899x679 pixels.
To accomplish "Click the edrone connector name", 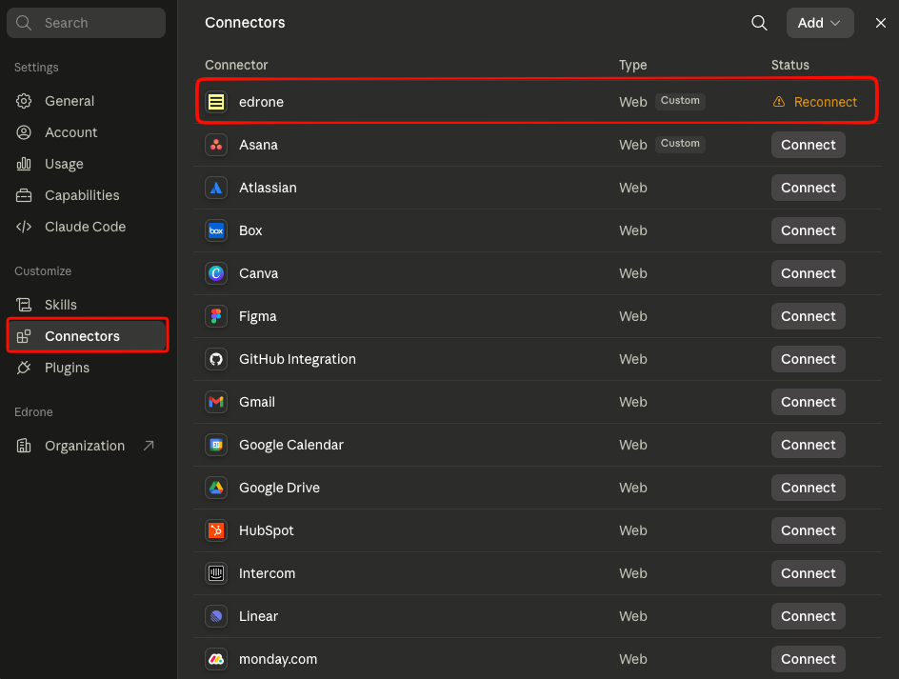I will click(x=262, y=102).
